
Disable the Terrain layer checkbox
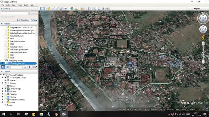coord(6,105)
